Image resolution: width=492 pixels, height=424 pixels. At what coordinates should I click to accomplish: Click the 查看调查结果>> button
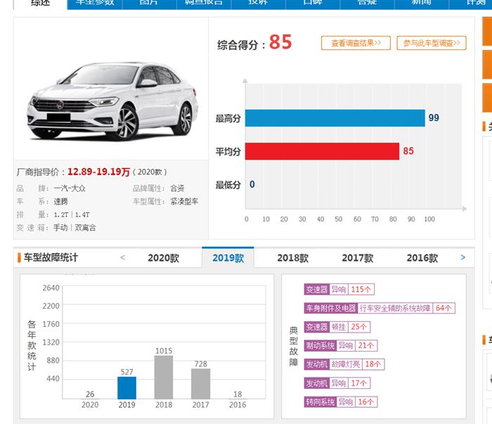pyautogui.click(x=356, y=43)
